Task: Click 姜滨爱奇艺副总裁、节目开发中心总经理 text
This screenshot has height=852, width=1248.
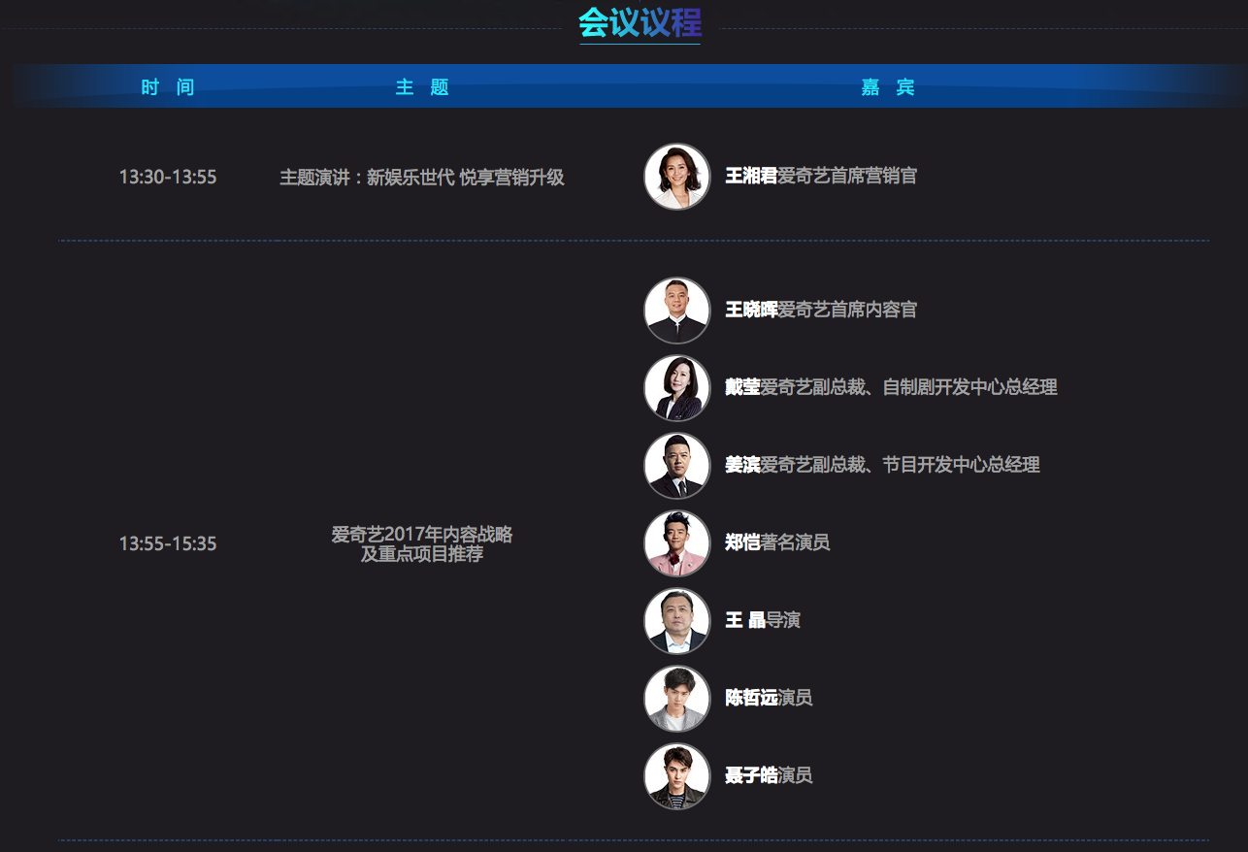Action: 882,465
